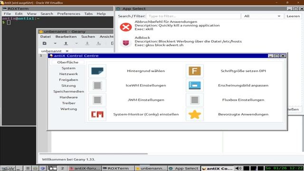
Task: Click the new file icon in Geany toolbar
Action: 45,43
